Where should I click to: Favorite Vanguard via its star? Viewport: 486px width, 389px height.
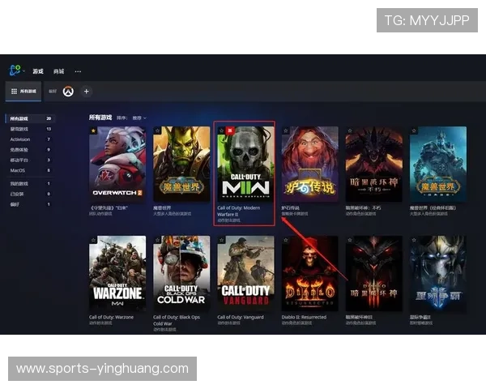pos(221,240)
